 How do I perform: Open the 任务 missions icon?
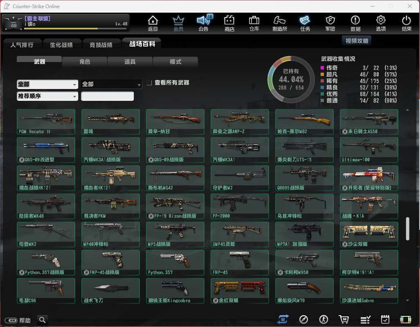click(x=305, y=23)
